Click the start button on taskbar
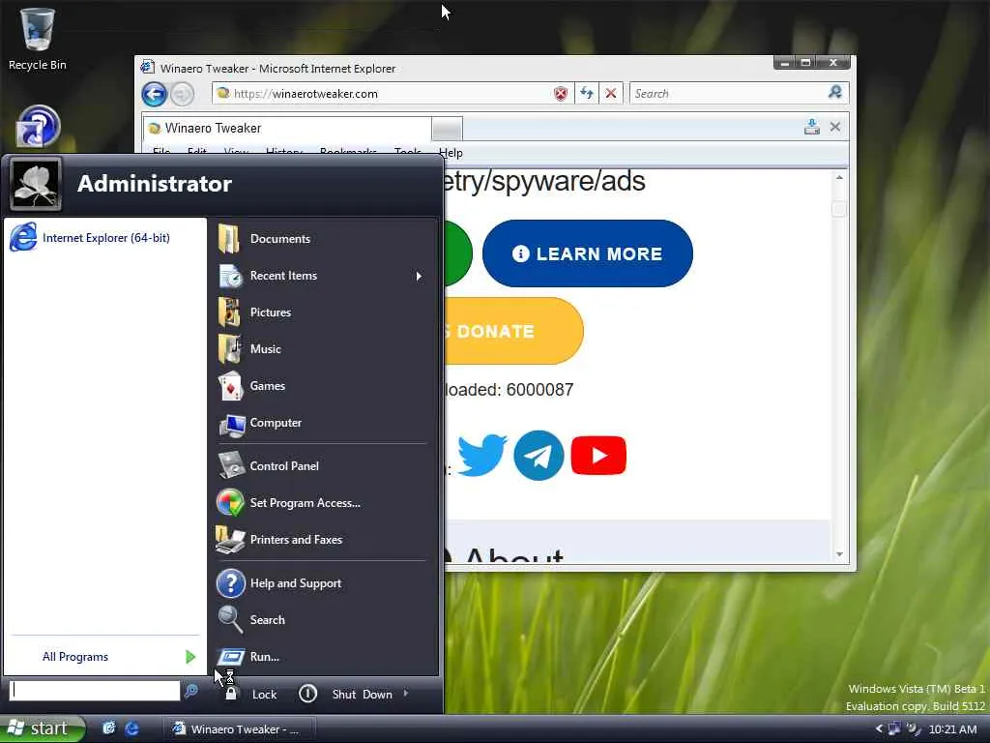The height and width of the screenshot is (743, 990). point(42,728)
